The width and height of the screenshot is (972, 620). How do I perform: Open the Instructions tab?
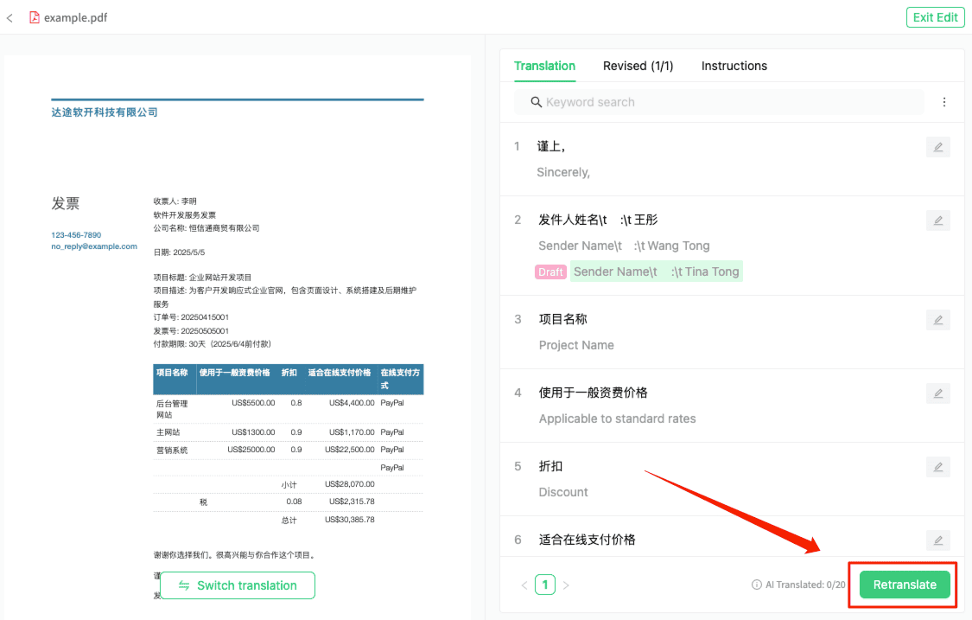click(x=734, y=66)
